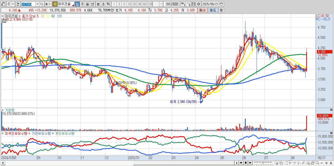Click the zoom magnifier icon in bottom bar
334x166 pixels.
point(317,163)
